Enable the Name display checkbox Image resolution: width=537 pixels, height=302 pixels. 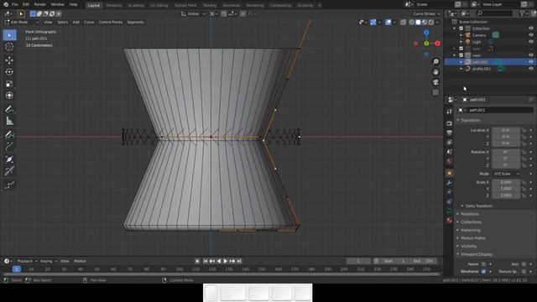(483, 264)
